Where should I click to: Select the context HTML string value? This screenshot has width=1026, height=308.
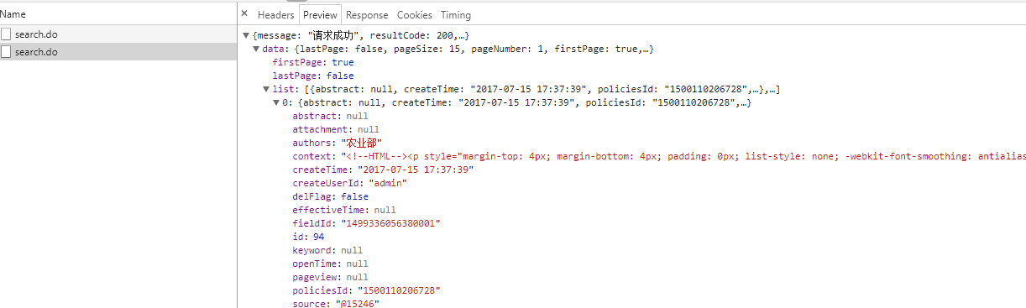[x=683, y=156]
